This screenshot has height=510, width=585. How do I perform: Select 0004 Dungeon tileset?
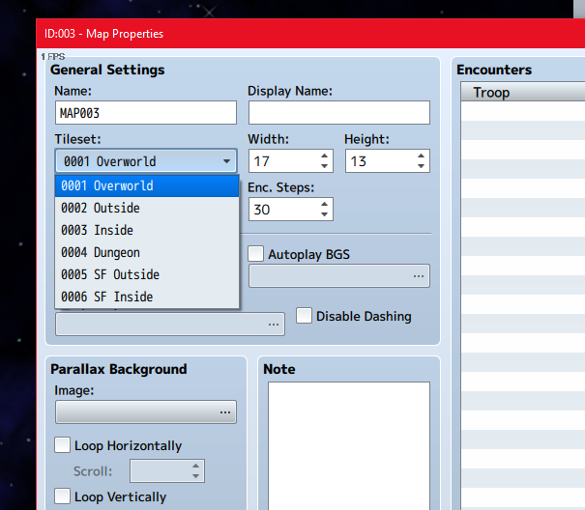tap(147, 252)
